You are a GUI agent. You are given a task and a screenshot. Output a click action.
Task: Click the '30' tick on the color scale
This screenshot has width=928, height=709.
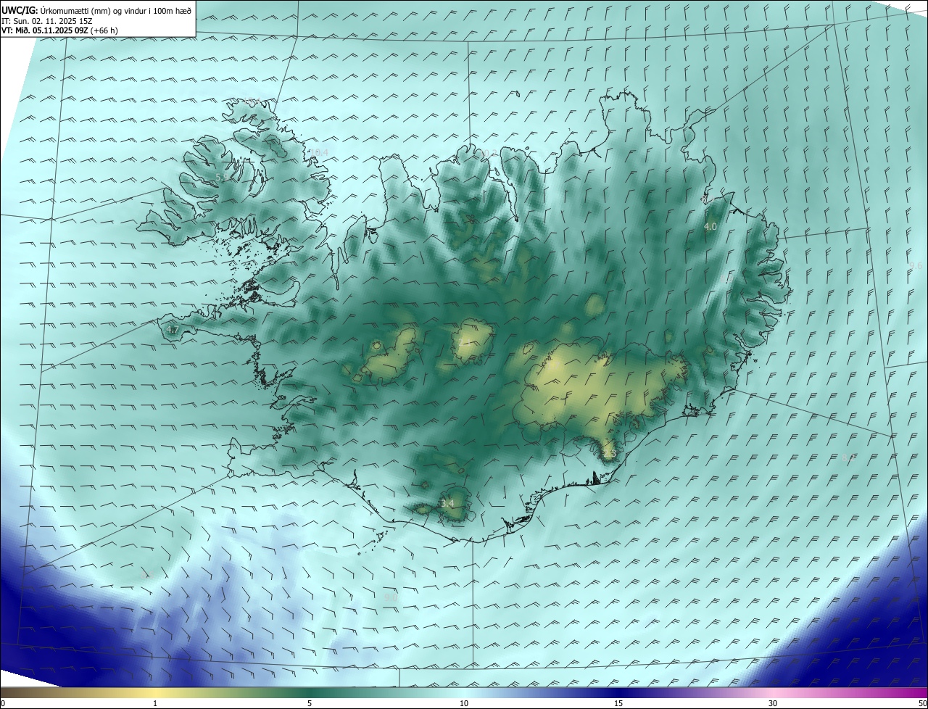pos(773,703)
